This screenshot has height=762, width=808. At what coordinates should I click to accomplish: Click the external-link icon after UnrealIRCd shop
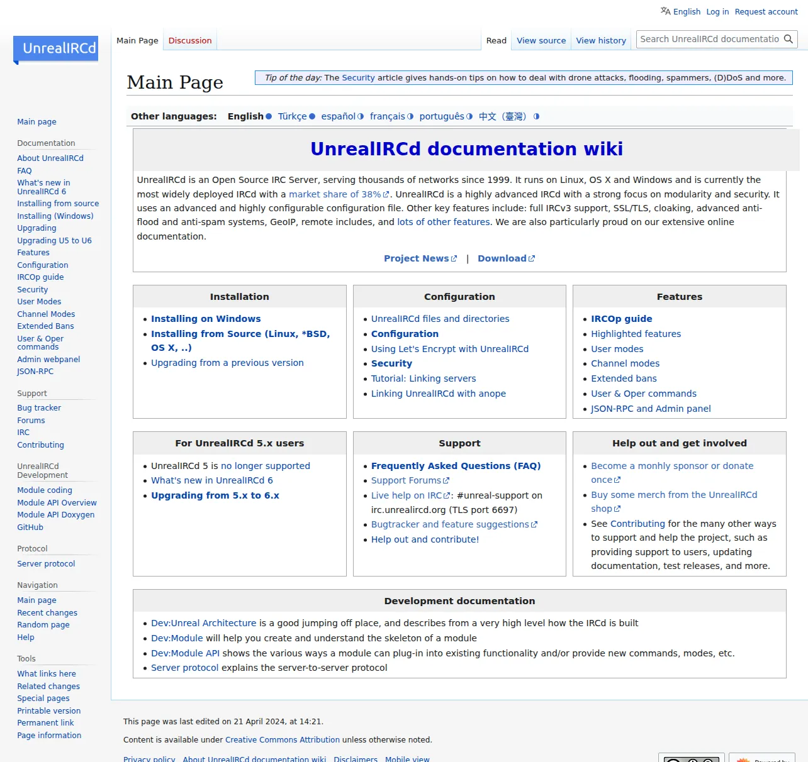[617, 509]
